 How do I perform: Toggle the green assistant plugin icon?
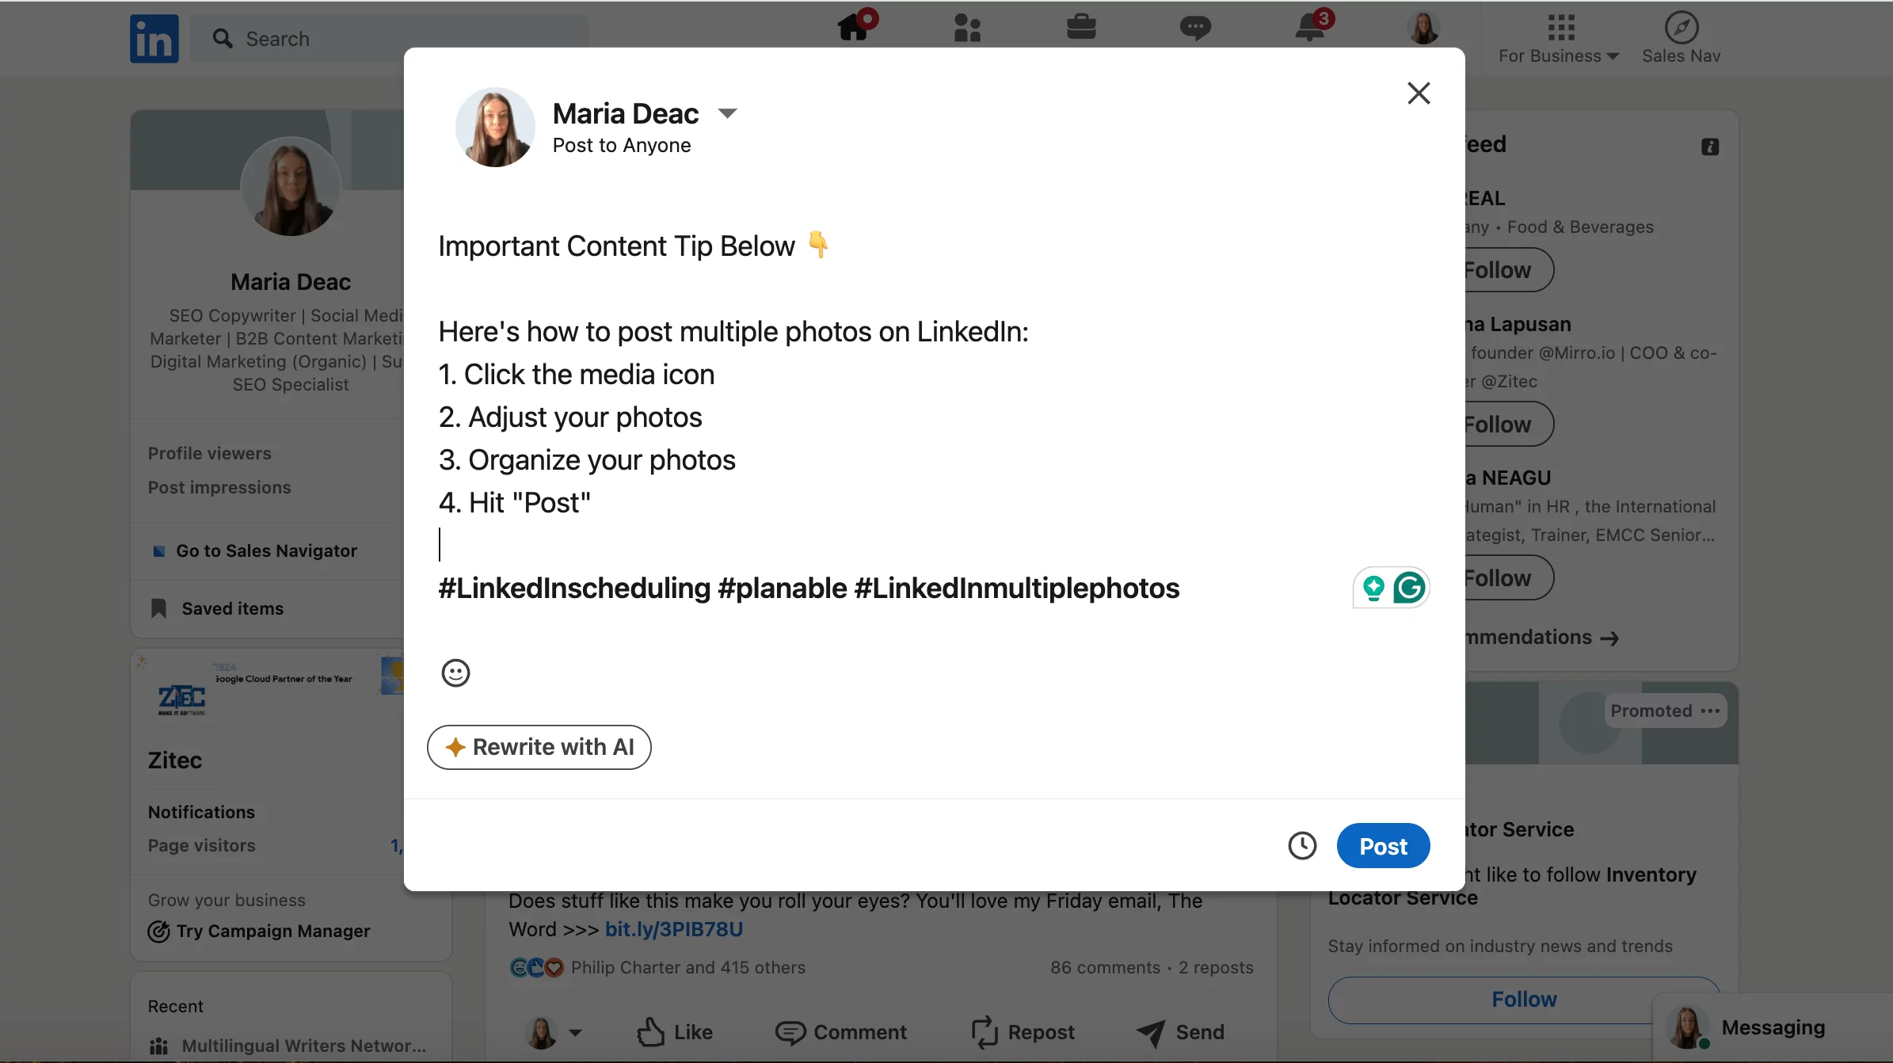click(1408, 588)
